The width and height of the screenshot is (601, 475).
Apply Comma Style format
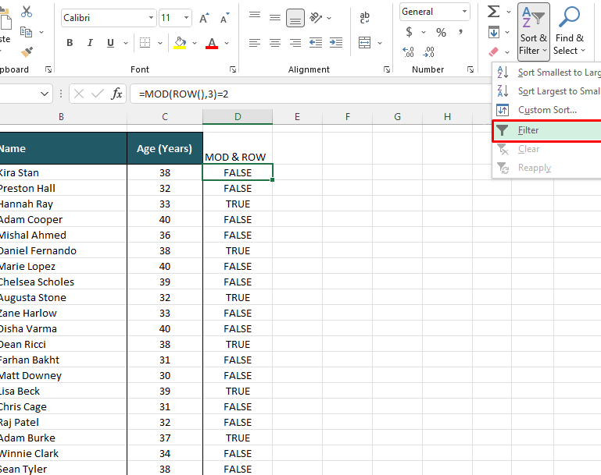460,32
